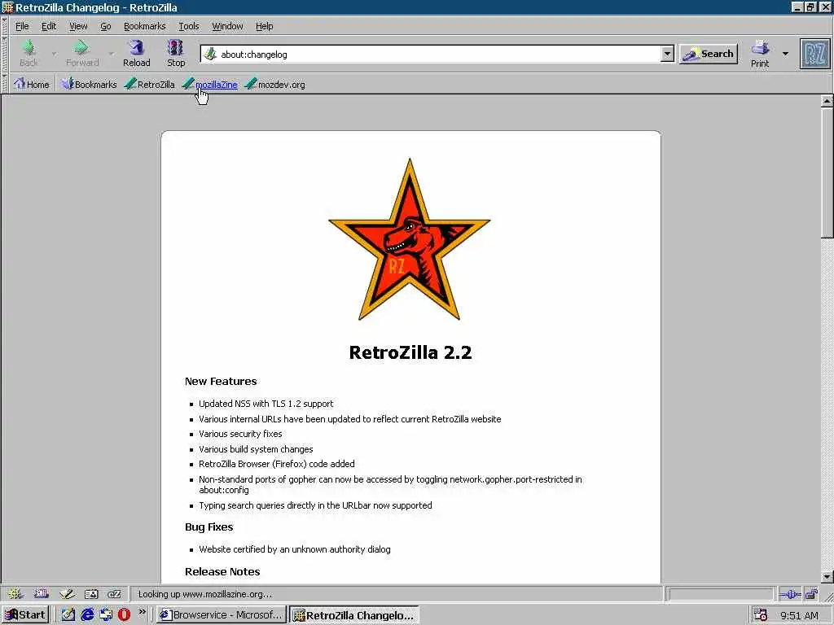Open the Go menu

point(105,26)
